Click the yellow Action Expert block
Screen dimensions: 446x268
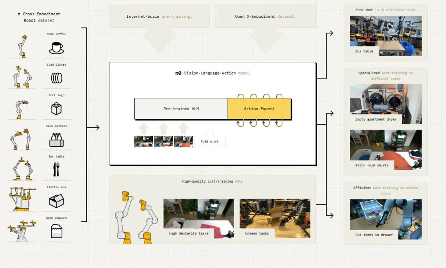pos(259,109)
